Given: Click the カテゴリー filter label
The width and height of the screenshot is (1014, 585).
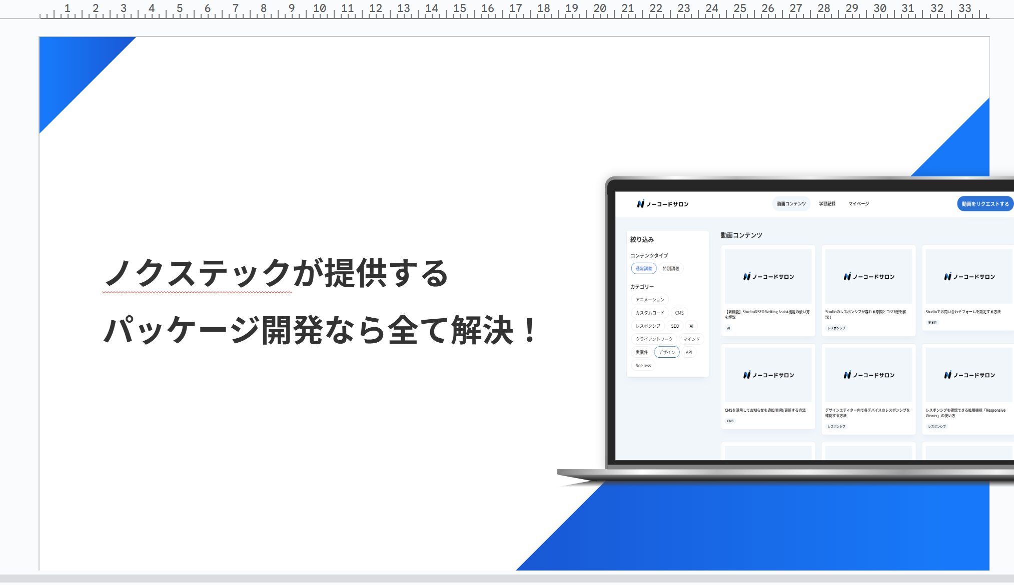Looking at the screenshot, I should tap(642, 287).
